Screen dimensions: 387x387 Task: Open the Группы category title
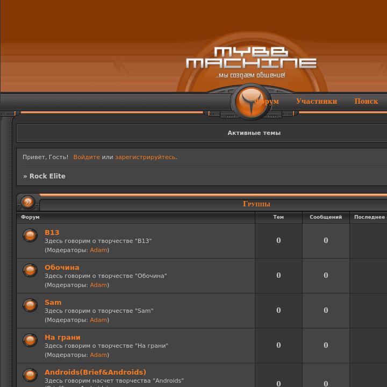pos(257,204)
